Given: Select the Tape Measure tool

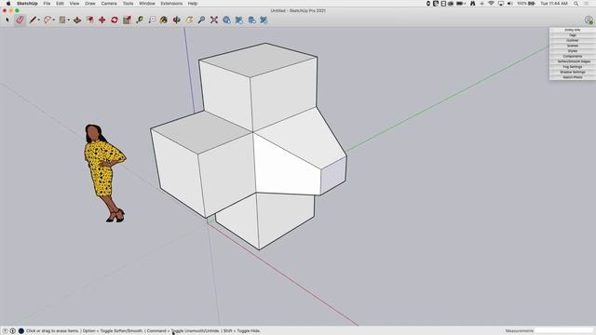Looking at the screenshot, I should point(140,20).
